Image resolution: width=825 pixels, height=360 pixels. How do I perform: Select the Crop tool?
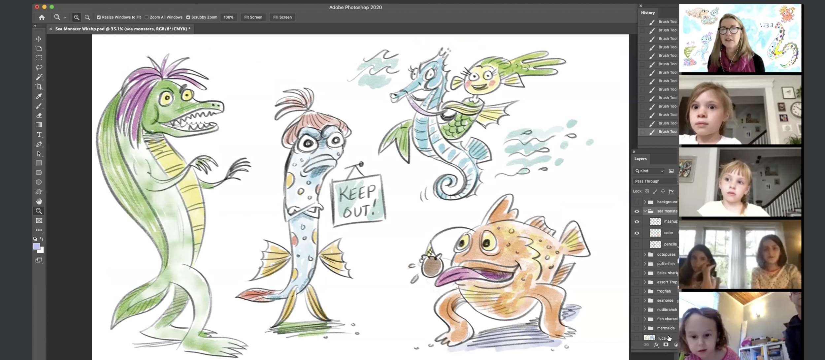coord(39,86)
